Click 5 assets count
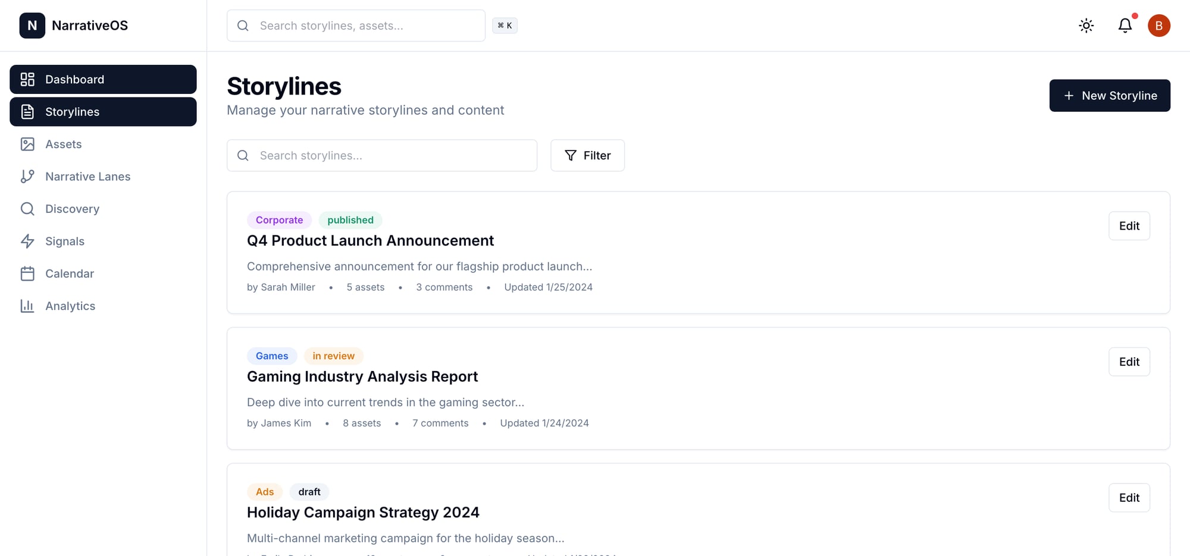This screenshot has height=556, width=1190. (365, 287)
